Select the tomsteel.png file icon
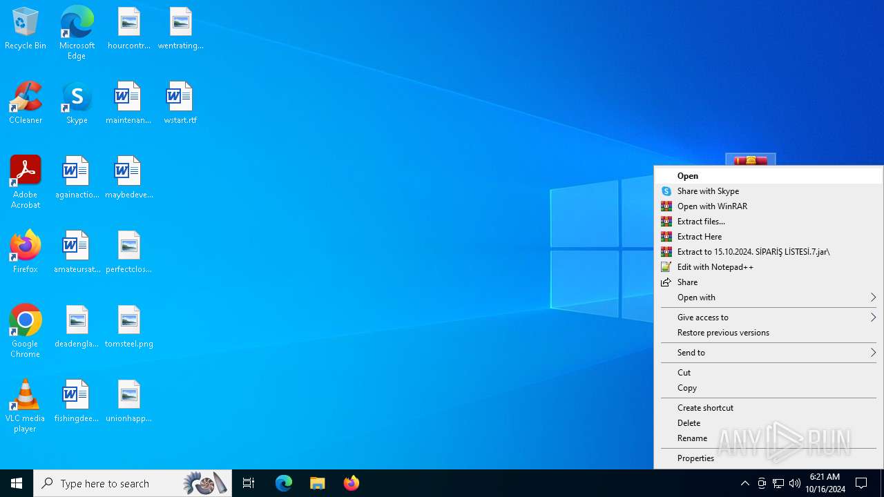Screen dimensions: 884x497 [x=129, y=327]
